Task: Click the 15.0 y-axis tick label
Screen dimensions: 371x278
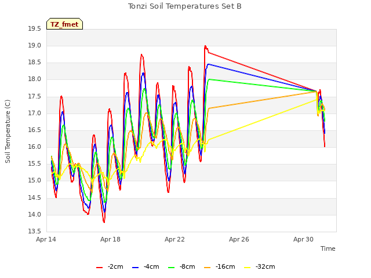Action: point(35,180)
